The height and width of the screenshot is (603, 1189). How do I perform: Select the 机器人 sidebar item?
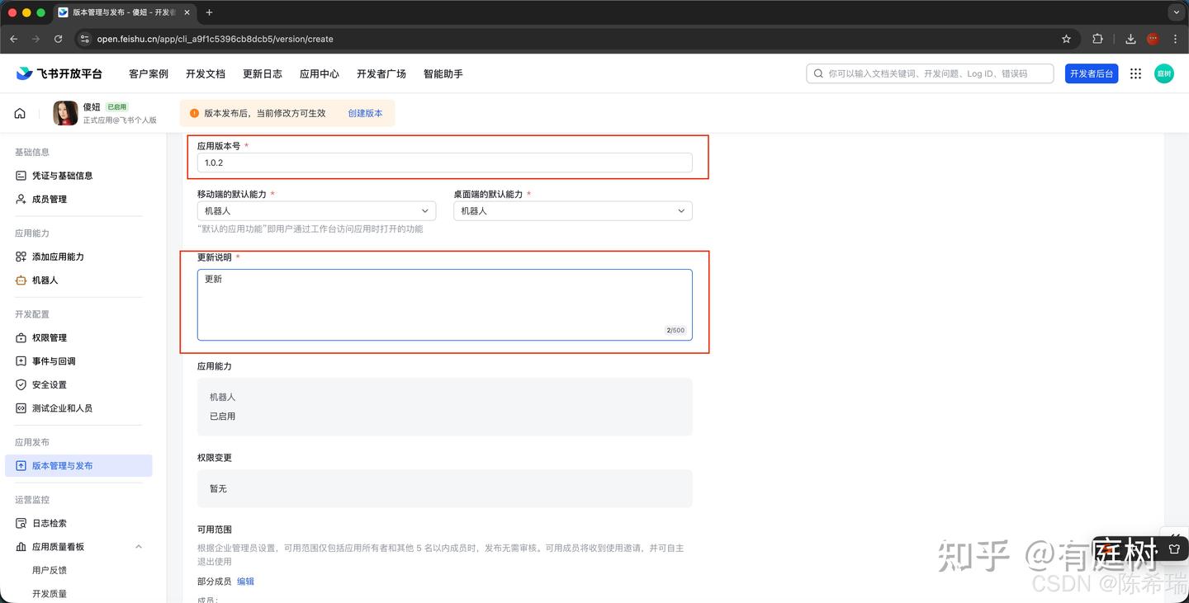coord(45,280)
